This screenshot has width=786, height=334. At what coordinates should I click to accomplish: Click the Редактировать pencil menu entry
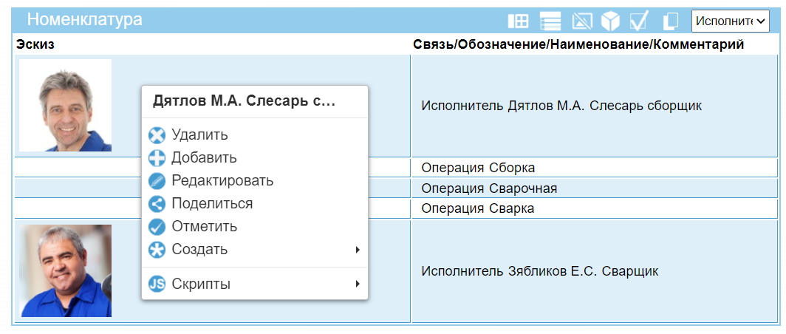222,181
